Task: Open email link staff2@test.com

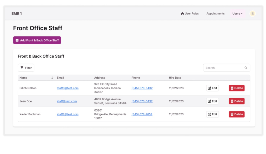Action: (68, 114)
